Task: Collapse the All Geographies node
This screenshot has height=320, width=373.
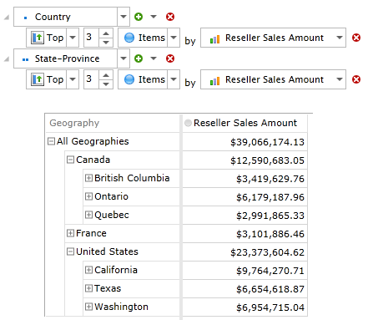Action: [51, 141]
